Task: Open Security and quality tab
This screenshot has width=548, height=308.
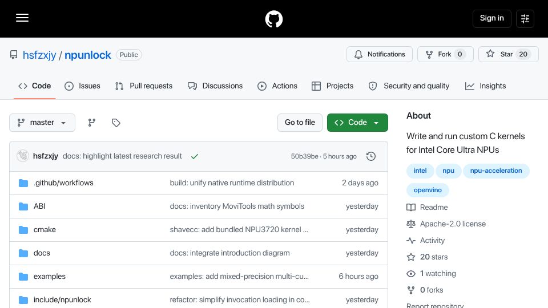Action: (x=409, y=86)
